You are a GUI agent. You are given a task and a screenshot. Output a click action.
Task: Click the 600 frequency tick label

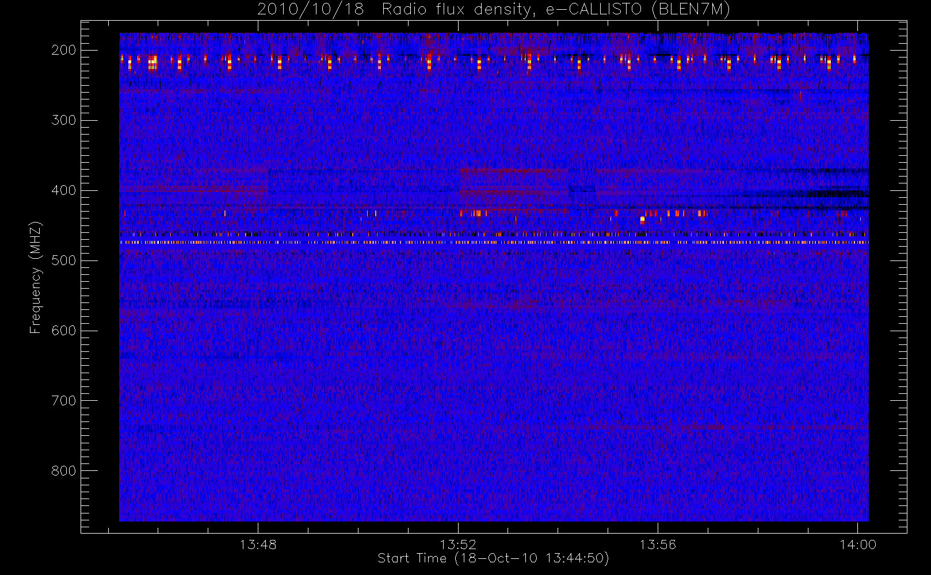click(x=64, y=331)
